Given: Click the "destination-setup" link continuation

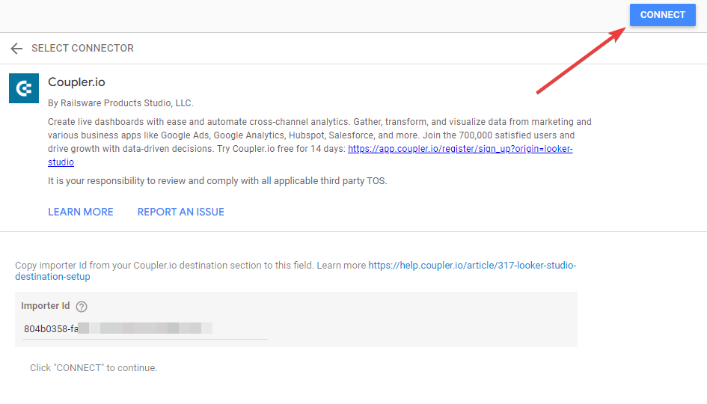Looking at the screenshot, I should (53, 276).
